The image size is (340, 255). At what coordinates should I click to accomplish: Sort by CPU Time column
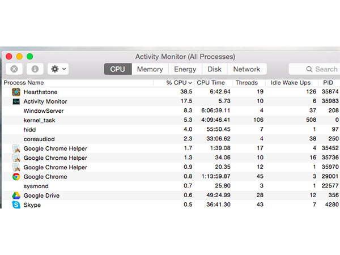coord(214,83)
